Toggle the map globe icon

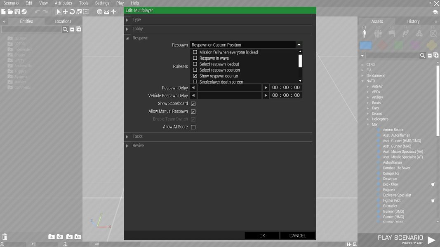click(x=99, y=12)
